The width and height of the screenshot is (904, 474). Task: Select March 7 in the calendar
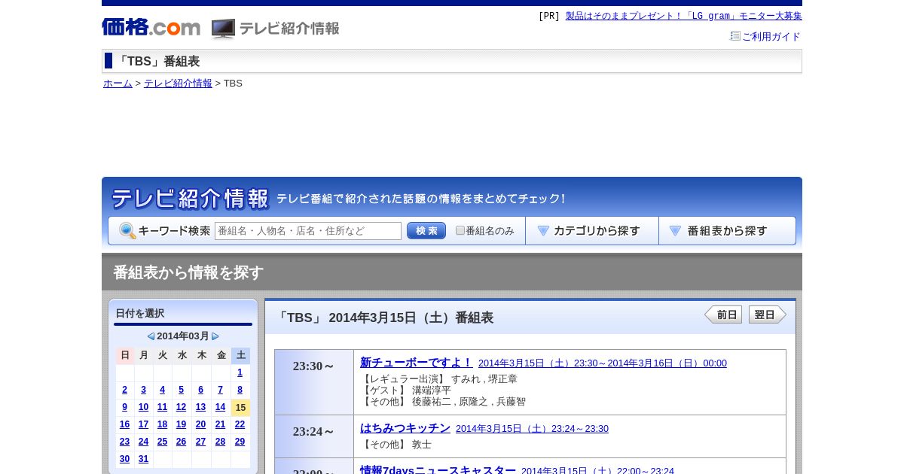(220, 390)
